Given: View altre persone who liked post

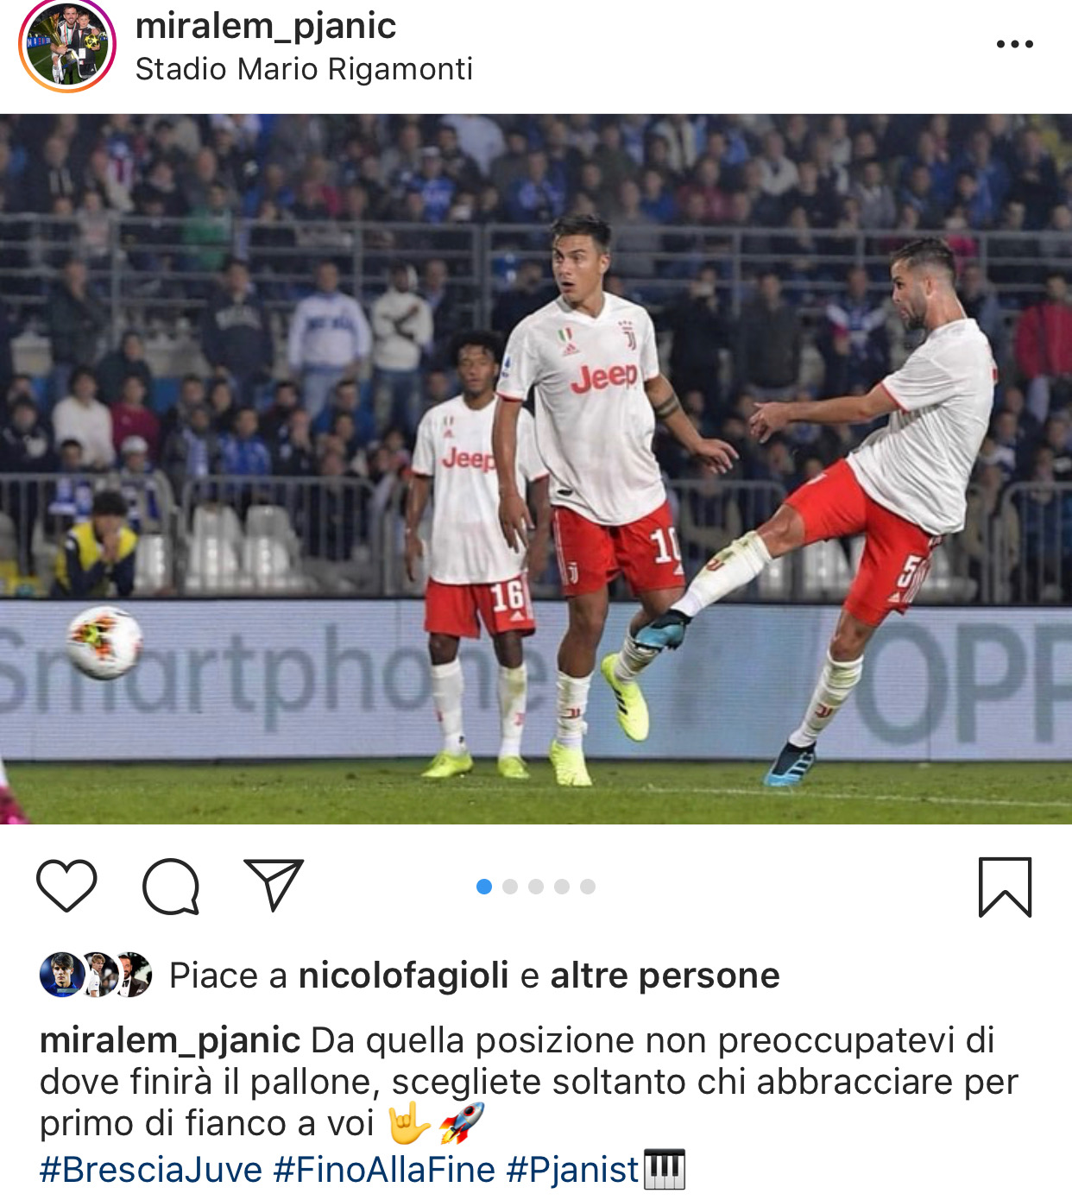Looking at the screenshot, I should point(665,976).
